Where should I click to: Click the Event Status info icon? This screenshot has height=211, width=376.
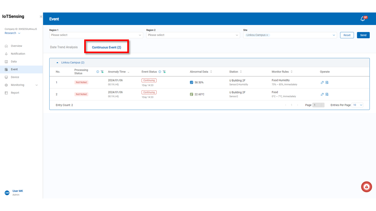pyautogui.click(x=160, y=72)
